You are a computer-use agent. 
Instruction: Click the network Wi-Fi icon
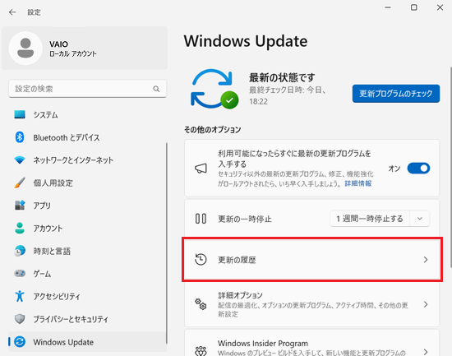coord(20,160)
